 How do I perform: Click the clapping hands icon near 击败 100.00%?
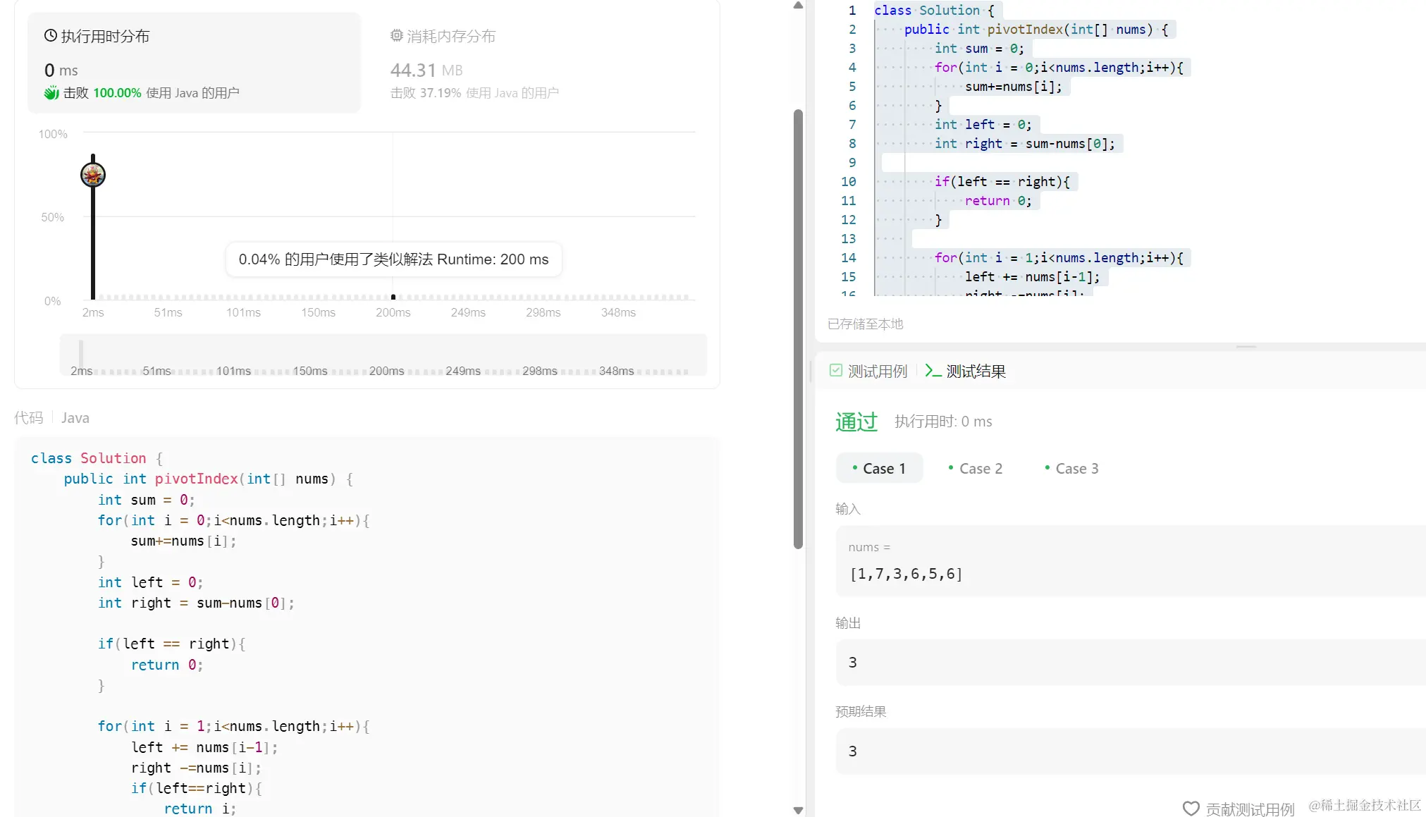[x=51, y=93]
